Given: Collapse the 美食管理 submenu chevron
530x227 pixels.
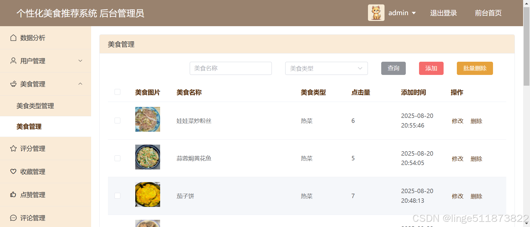Looking at the screenshot, I should pos(80,84).
